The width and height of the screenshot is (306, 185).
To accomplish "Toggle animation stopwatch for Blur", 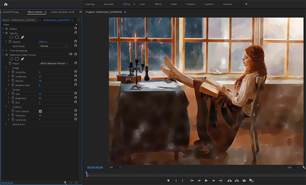I will tap(13, 102).
